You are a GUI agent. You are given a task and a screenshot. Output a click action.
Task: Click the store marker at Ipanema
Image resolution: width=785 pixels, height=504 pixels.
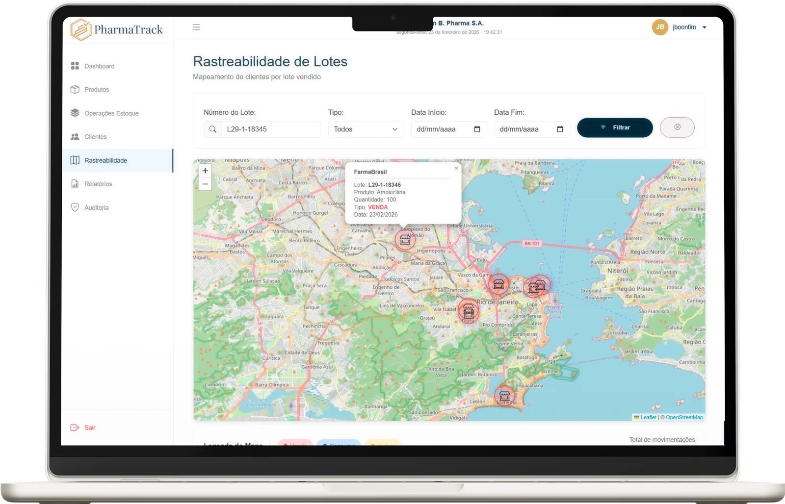[x=504, y=395]
